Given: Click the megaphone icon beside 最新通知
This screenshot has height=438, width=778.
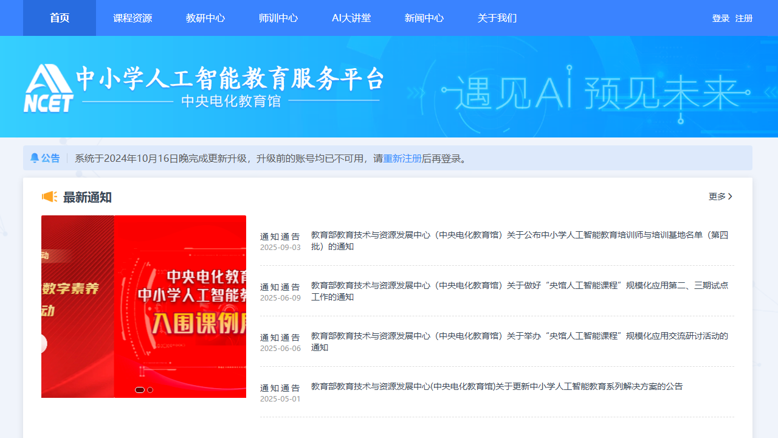Looking at the screenshot, I should (49, 196).
